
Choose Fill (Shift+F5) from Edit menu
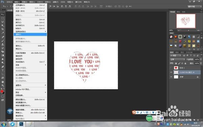30,46
